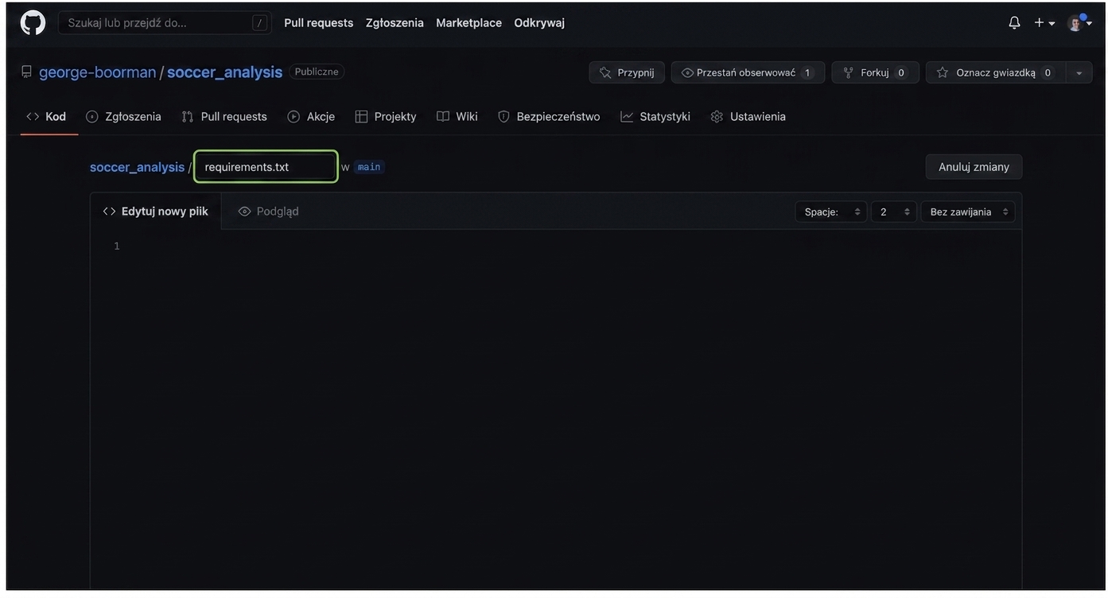The height and width of the screenshot is (598, 1108).
Task: Click the soccer_analysis breadcrumb link
Action: (137, 167)
